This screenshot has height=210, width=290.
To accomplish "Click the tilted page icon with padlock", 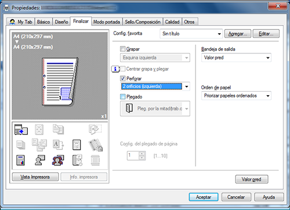I will point(96,145).
